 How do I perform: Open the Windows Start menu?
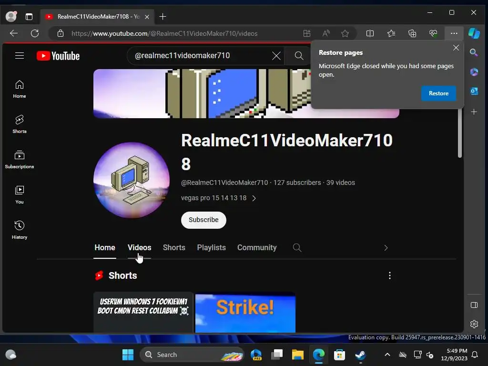tap(128, 355)
